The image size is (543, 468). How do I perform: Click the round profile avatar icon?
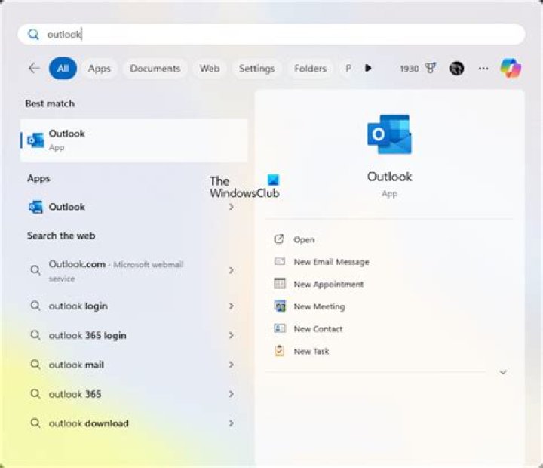457,68
